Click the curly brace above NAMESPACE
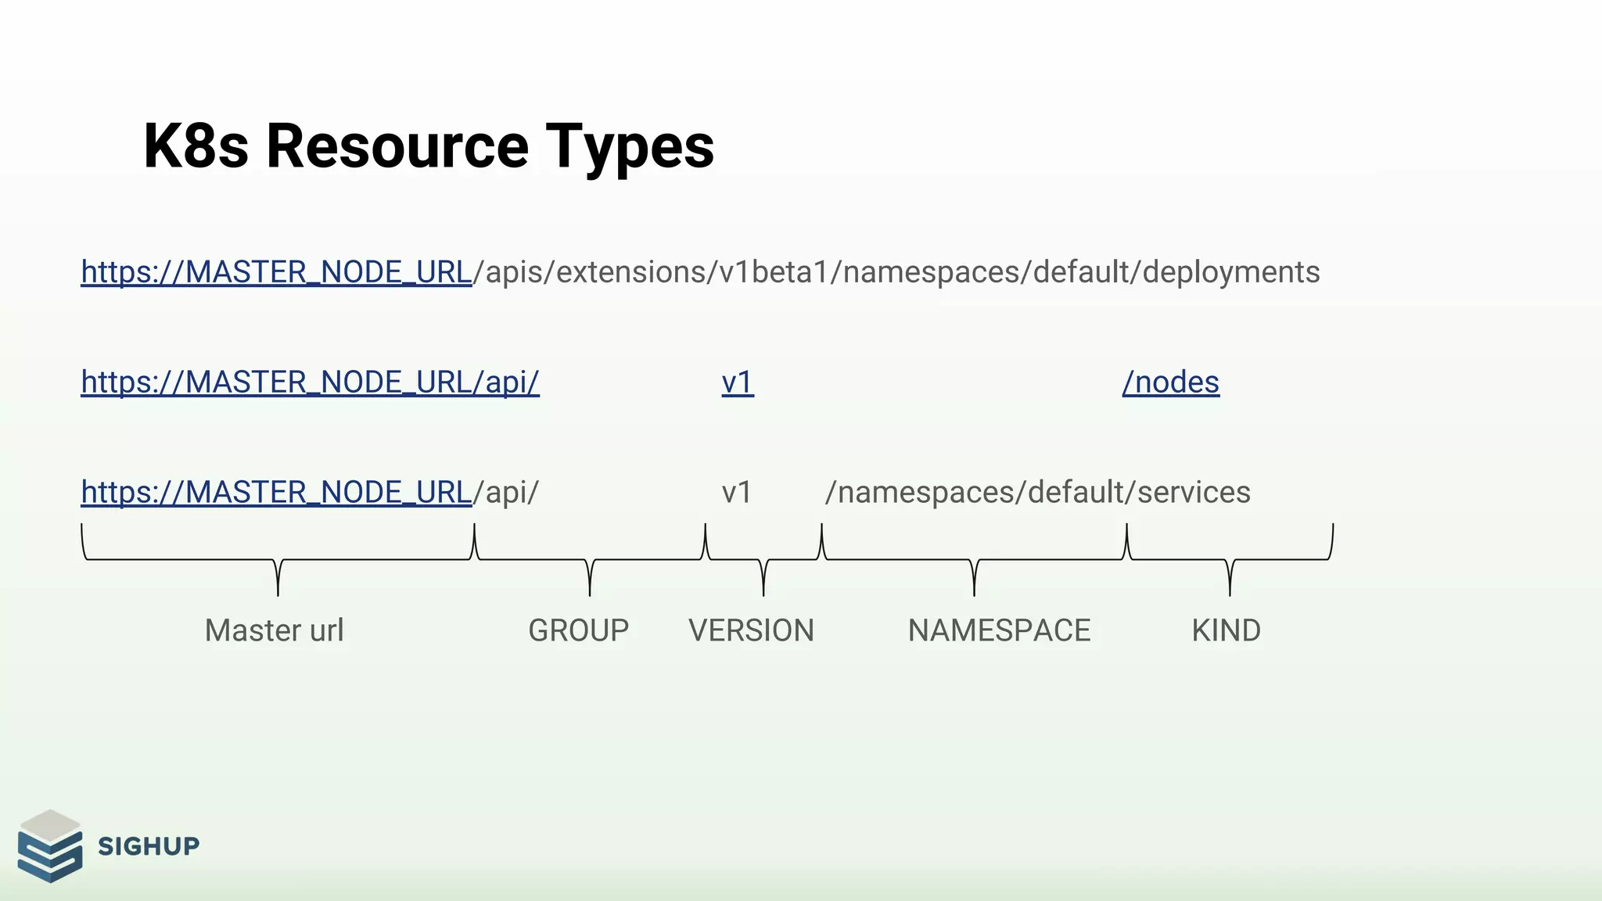The height and width of the screenshot is (901, 1602). (x=974, y=560)
